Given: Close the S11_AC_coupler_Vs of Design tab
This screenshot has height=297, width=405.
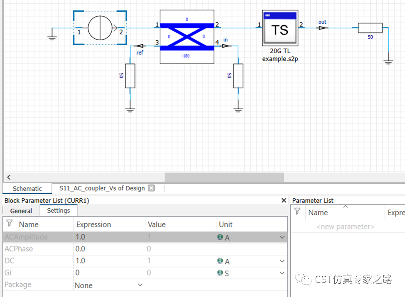Looking at the screenshot, I should coord(151,188).
